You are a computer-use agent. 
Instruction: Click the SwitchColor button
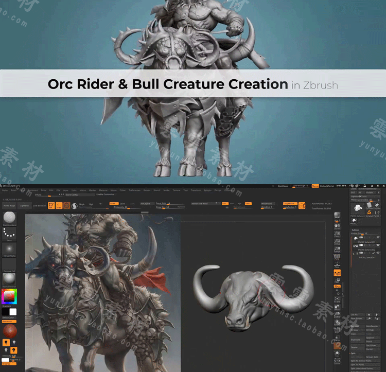pyautogui.click(x=9, y=318)
